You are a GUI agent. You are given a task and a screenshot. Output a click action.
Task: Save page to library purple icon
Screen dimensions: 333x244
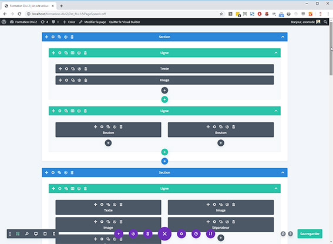[x=133, y=233]
